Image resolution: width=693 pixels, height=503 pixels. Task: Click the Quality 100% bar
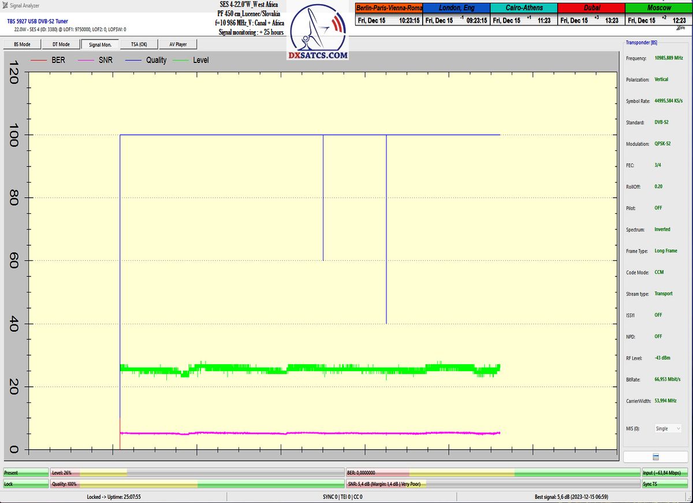[x=196, y=484]
